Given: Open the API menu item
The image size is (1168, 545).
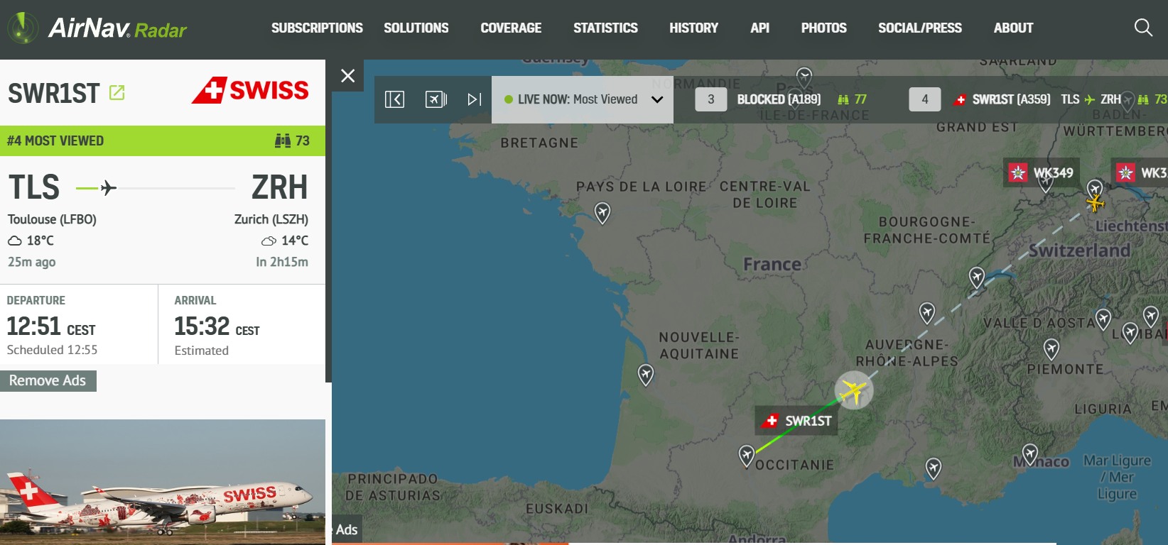Looking at the screenshot, I should (x=759, y=28).
